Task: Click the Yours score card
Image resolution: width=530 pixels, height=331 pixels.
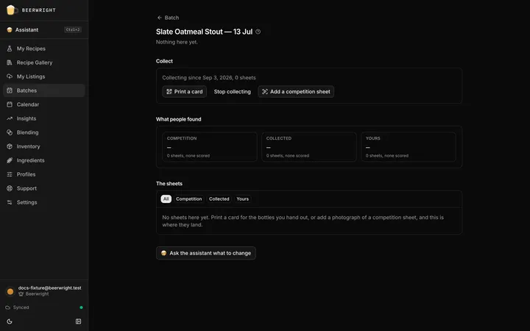Action: pos(409,146)
